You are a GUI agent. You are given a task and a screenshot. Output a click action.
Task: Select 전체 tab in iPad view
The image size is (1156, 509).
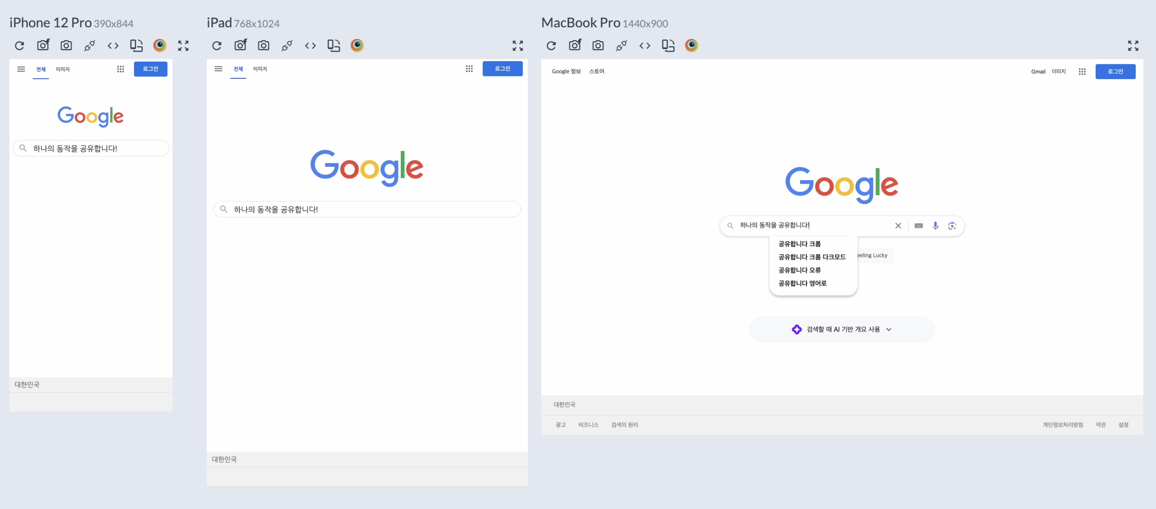[238, 69]
